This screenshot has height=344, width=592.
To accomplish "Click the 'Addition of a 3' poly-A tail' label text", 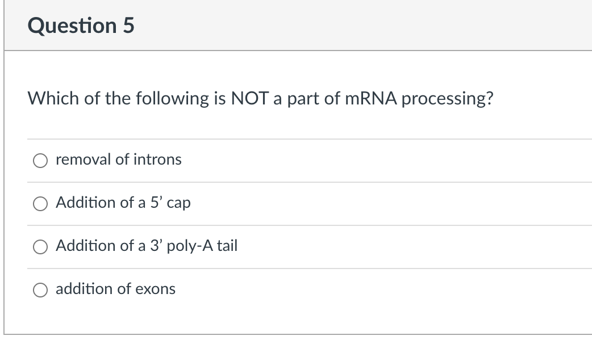I will [x=147, y=246].
